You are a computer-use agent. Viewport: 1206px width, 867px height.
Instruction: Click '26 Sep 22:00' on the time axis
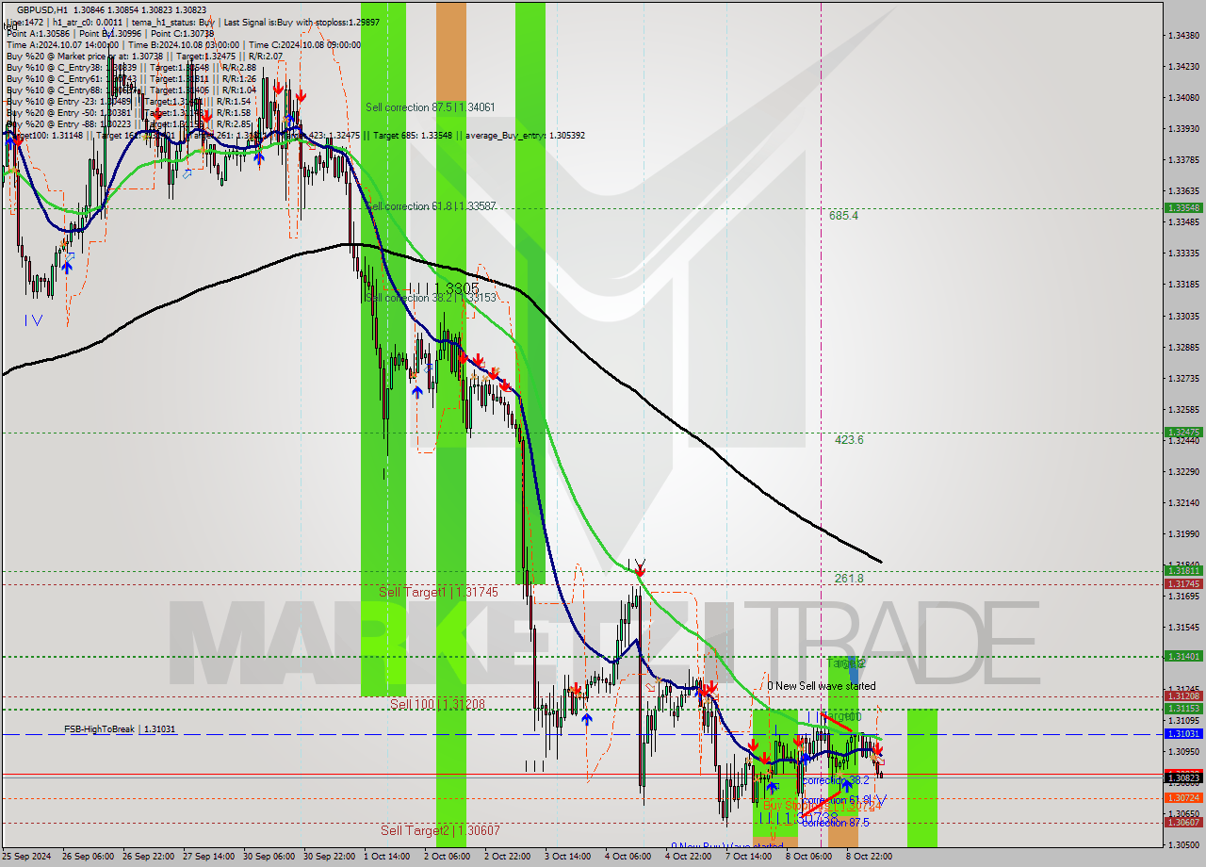[150, 857]
